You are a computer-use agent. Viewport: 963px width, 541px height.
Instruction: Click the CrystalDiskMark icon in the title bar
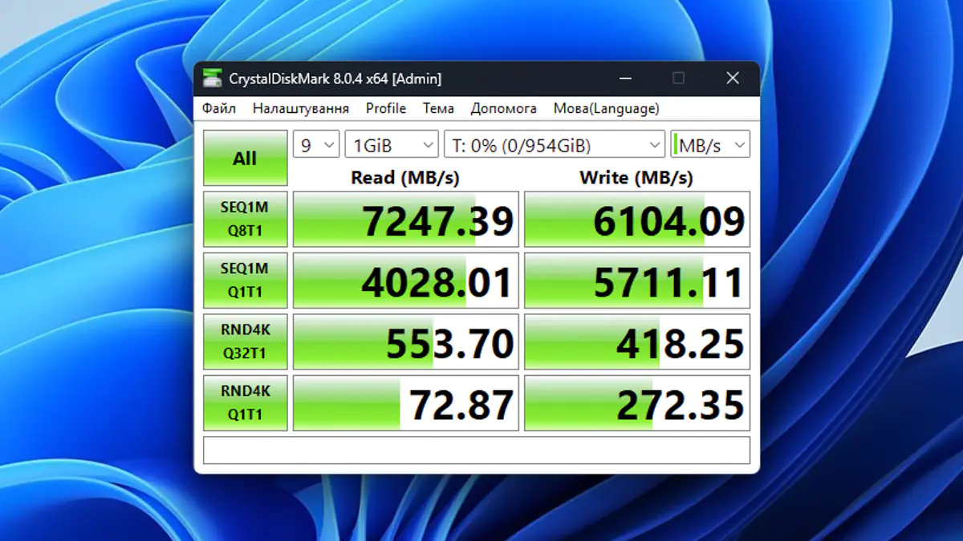tap(213, 78)
